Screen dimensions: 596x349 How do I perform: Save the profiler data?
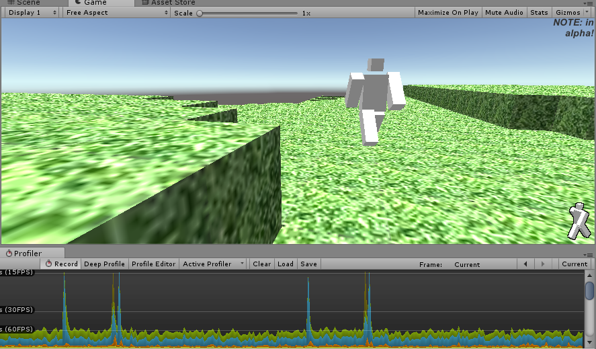tap(308, 264)
